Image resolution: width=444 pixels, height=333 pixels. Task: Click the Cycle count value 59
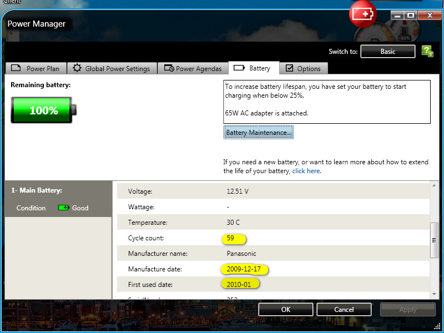[230, 238]
